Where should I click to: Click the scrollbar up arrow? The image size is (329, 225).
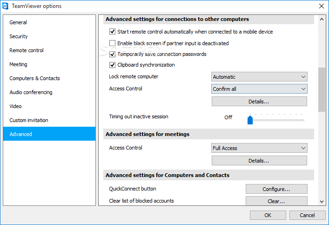(322, 19)
